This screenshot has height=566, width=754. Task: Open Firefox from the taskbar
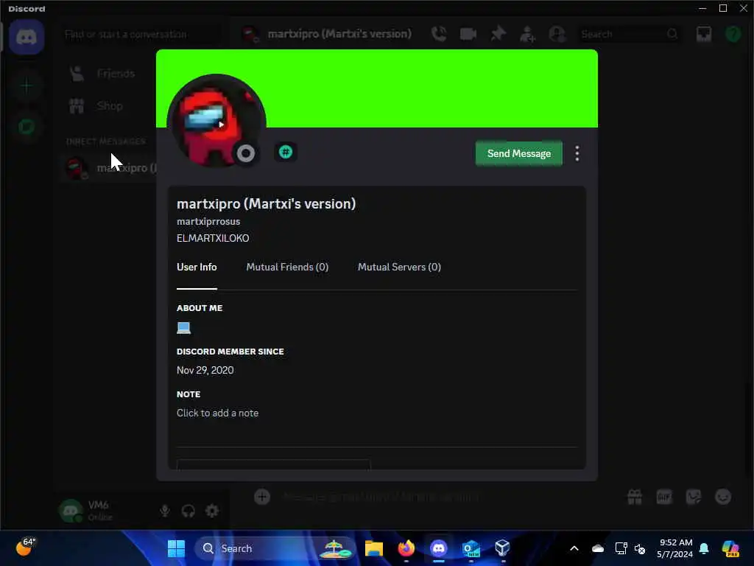tap(406, 548)
